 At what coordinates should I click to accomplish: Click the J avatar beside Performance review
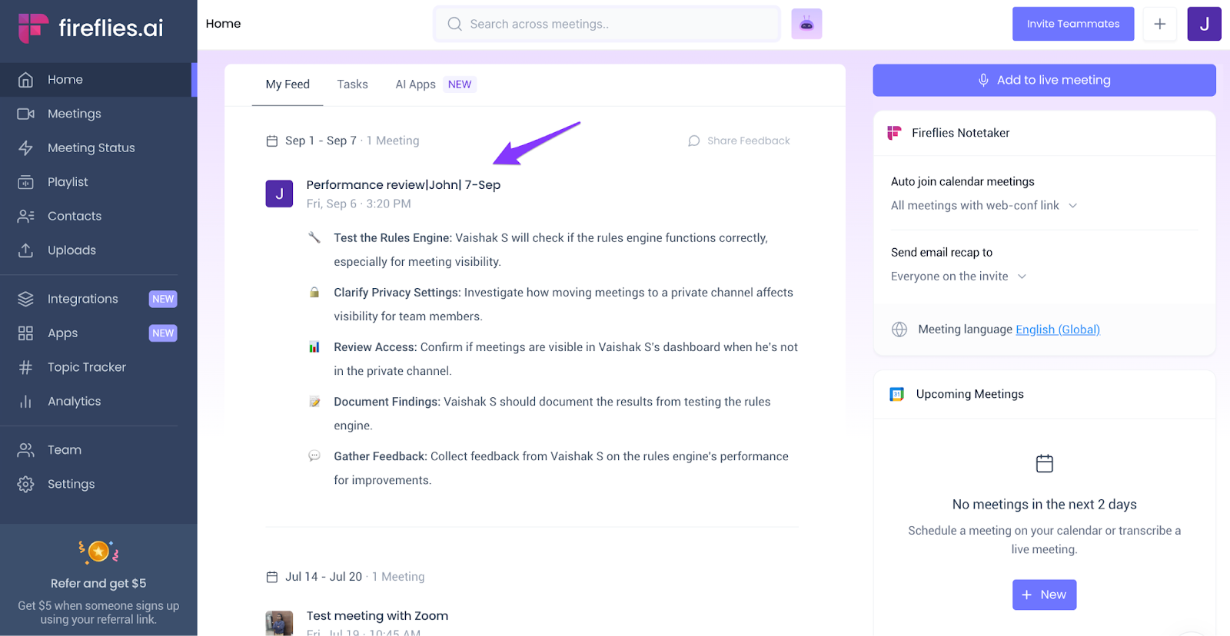pyautogui.click(x=279, y=194)
